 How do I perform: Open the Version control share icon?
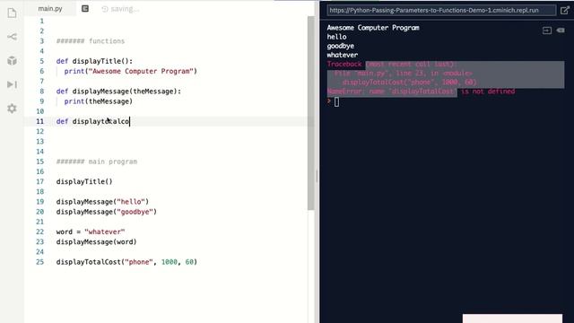click(12, 37)
